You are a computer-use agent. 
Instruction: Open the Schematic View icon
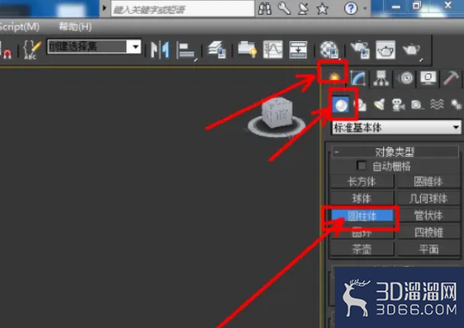point(298,49)
